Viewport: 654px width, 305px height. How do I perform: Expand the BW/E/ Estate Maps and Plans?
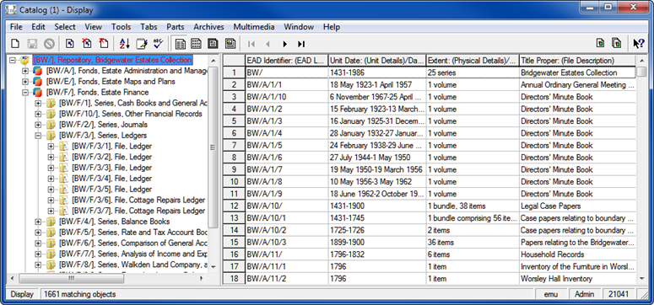(25, 82)
